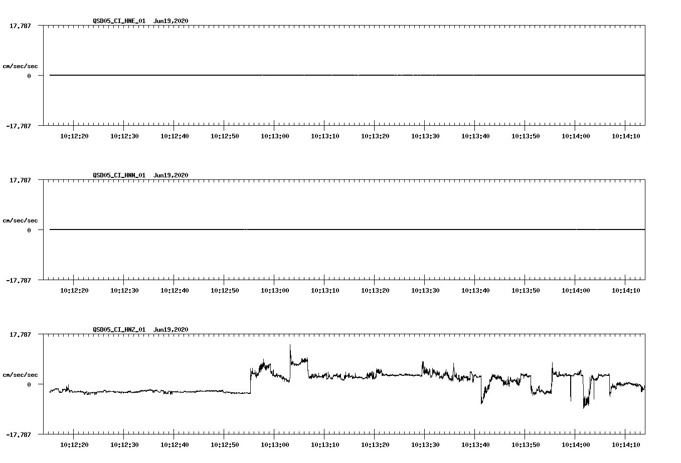Click the QSD05_CI_HNN_01 plot title

[140, 175]
